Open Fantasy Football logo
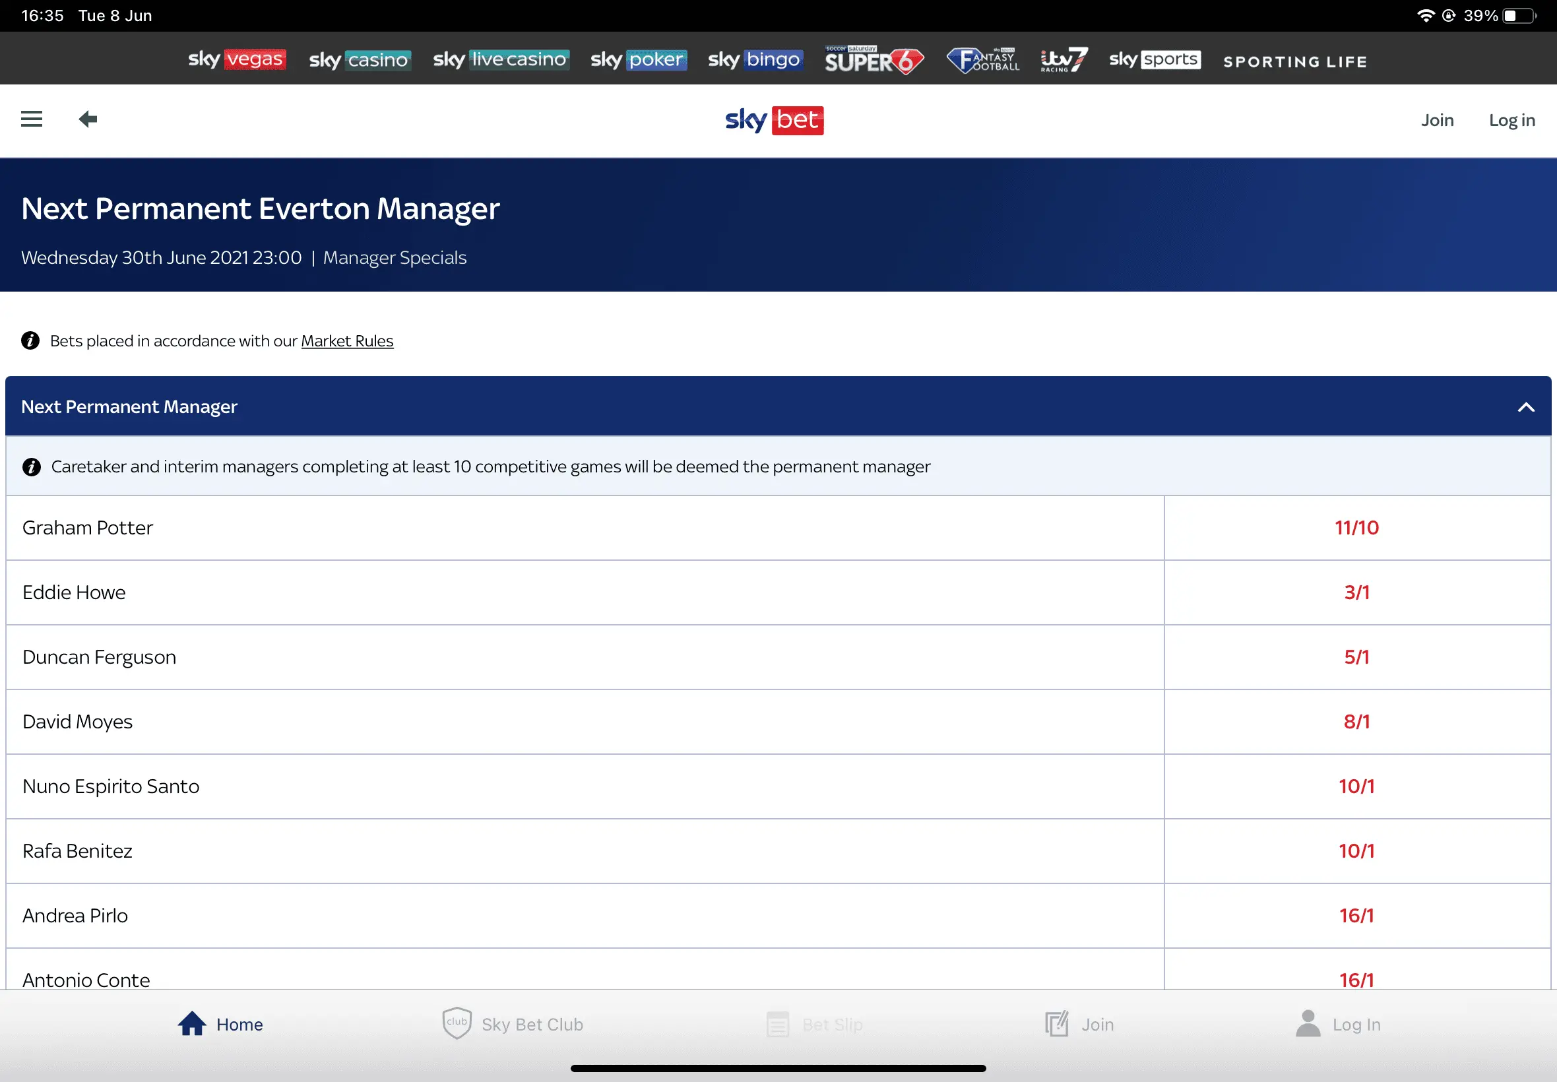1557x1082 pixels. coord(983,60)
